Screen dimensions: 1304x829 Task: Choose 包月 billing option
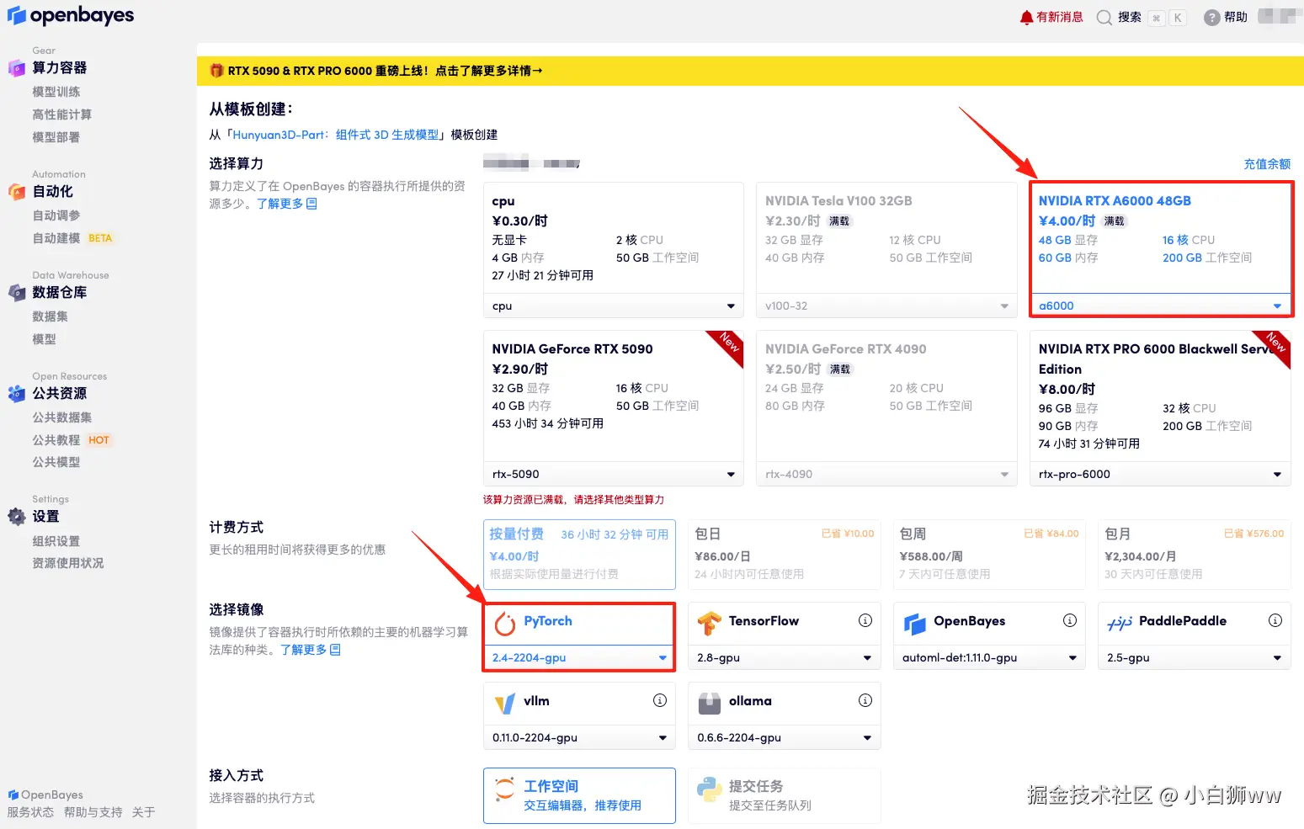click(x=1195, y=554)
